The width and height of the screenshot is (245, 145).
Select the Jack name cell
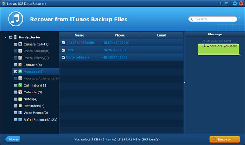[x=70, y=50]
